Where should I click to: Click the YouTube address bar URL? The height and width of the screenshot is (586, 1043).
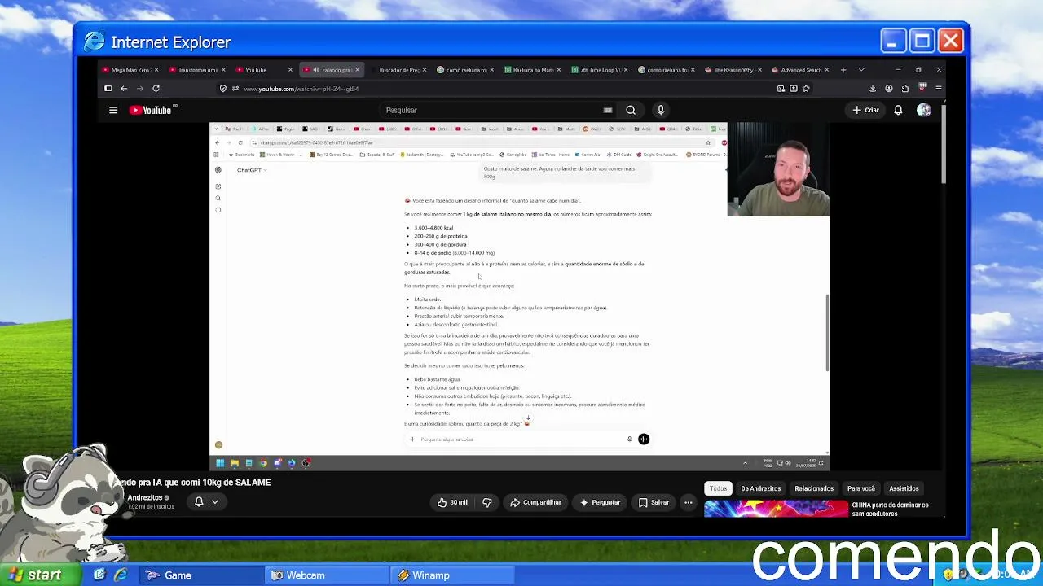point(301,89)
